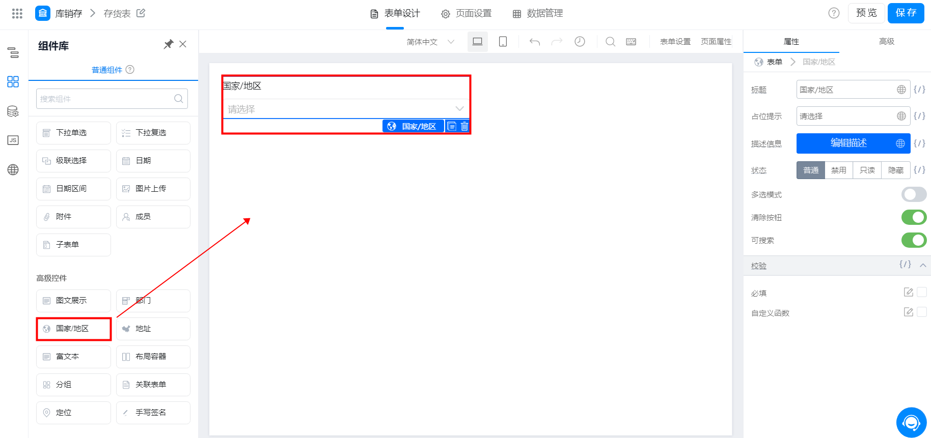Select the 下拉单选 component
931x438 pixels.
tap(73, 133)
